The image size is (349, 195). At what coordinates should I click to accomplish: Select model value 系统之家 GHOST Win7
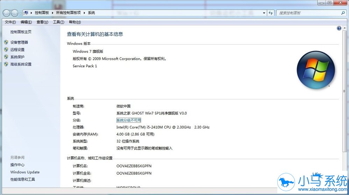(x=151, y=113)
